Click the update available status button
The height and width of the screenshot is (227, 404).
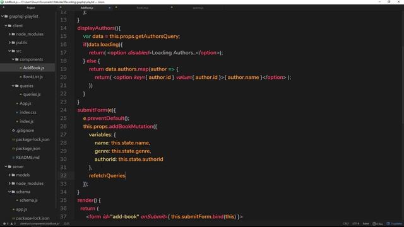(x=394, y=224)
